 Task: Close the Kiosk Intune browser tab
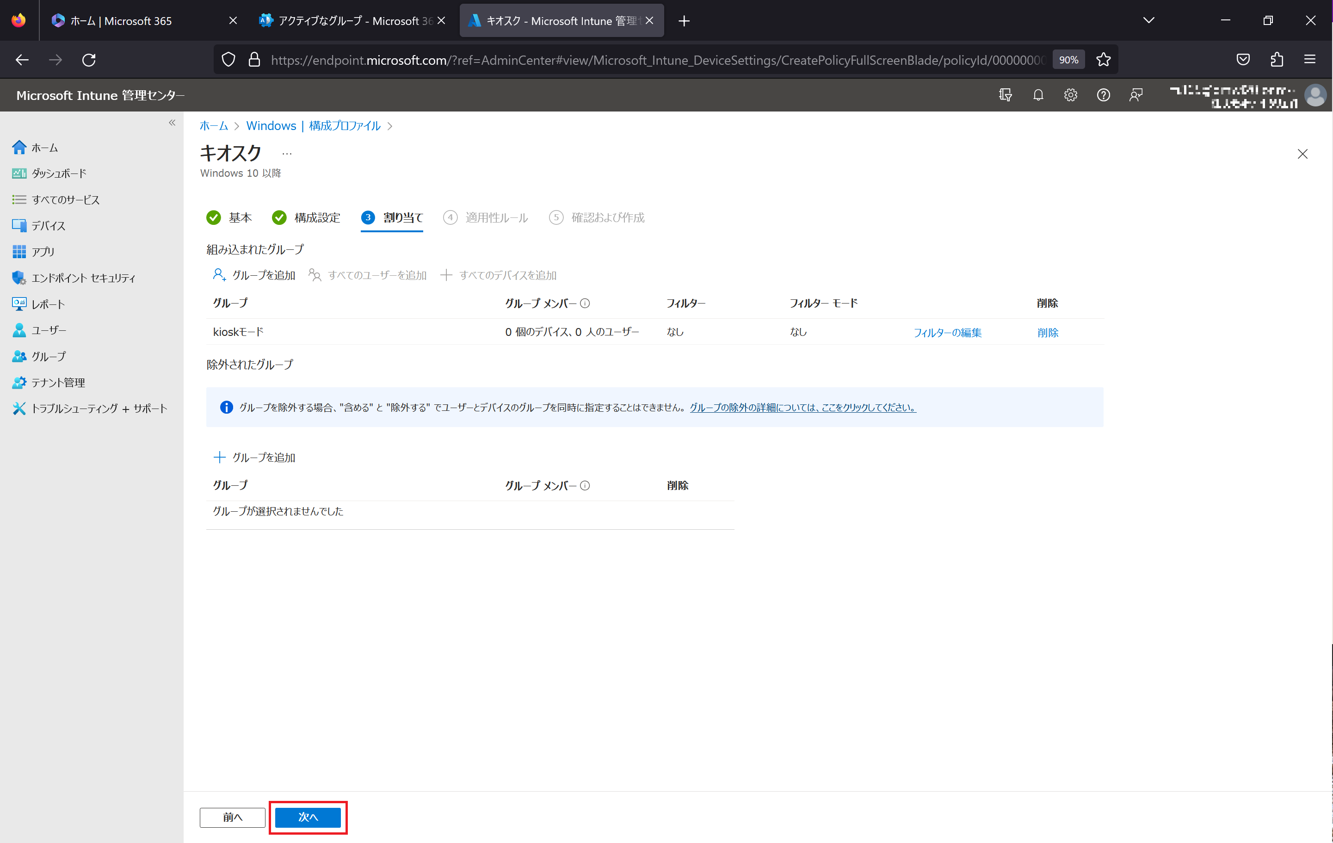(649, 20)
